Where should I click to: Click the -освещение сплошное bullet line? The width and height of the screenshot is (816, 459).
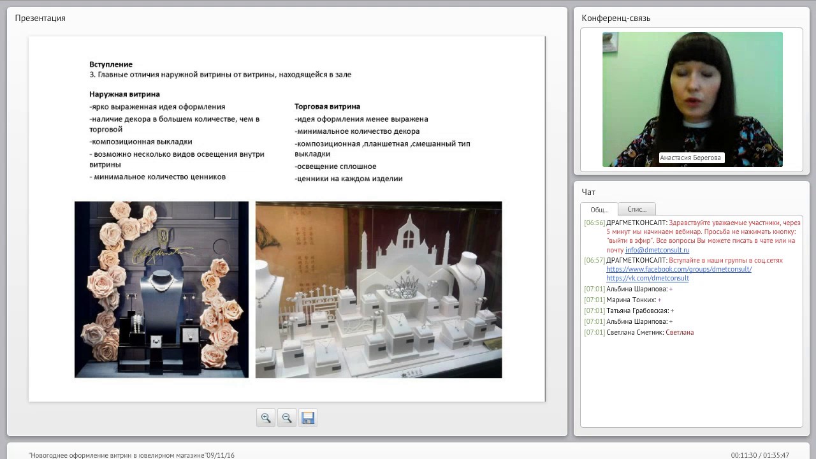tap(335, 166)
